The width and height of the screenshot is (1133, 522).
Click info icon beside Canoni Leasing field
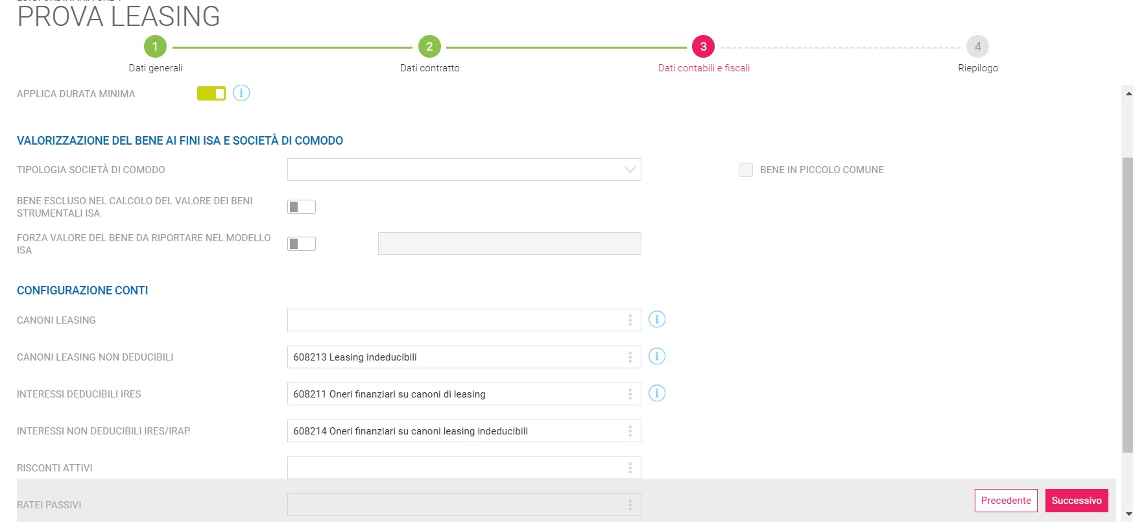pyautogui.click(x=657, y=320)
